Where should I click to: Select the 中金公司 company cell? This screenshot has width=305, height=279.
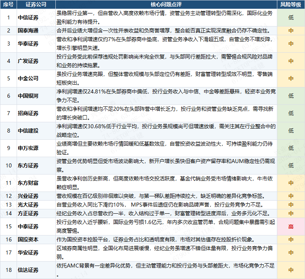point(36,78)
